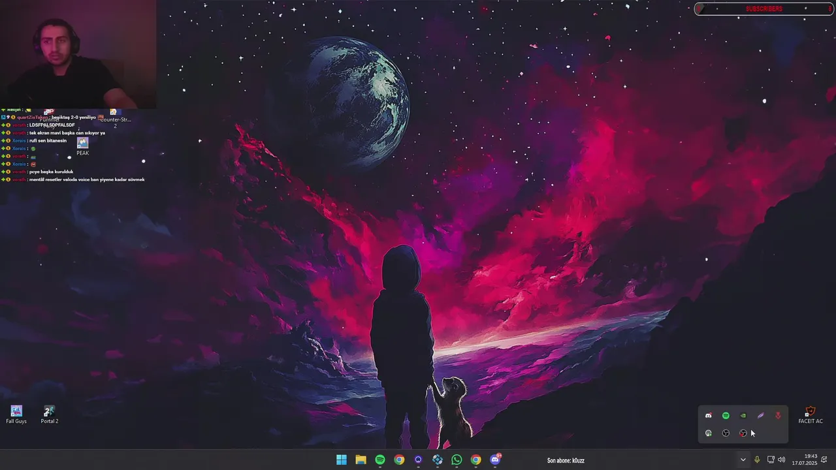
Task: Click the purple feather tray icon
Action: click(760, 416)
